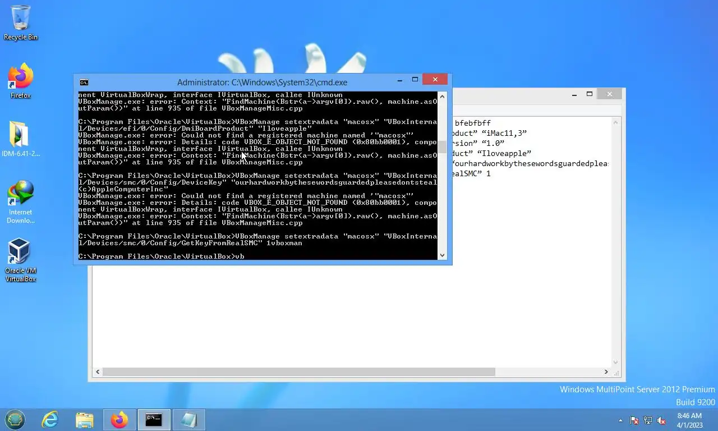718x431 pixels.
Task: Select Oracle VM VirtualBox desktop icon
Action: (21, 260)
